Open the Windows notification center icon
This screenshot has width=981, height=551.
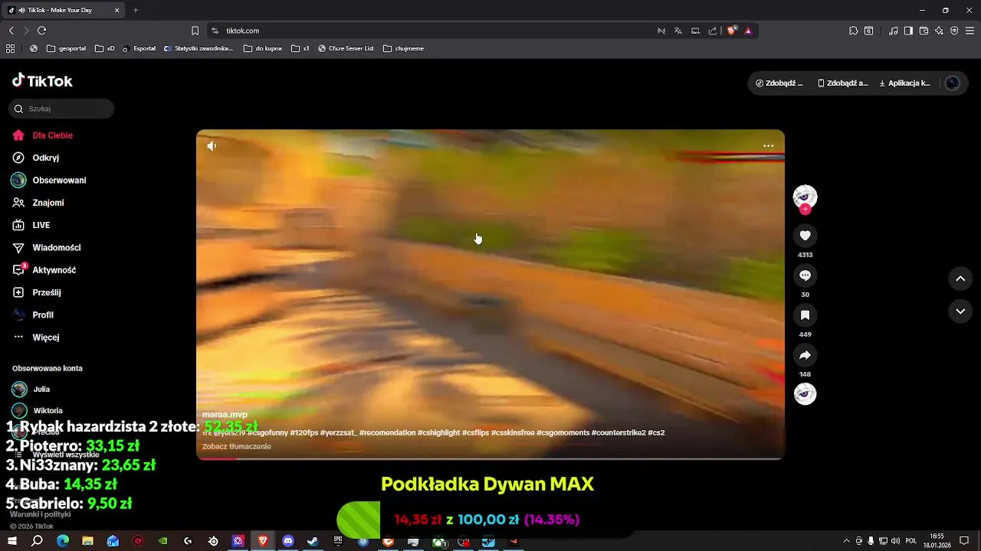click(x=964, y=541)
